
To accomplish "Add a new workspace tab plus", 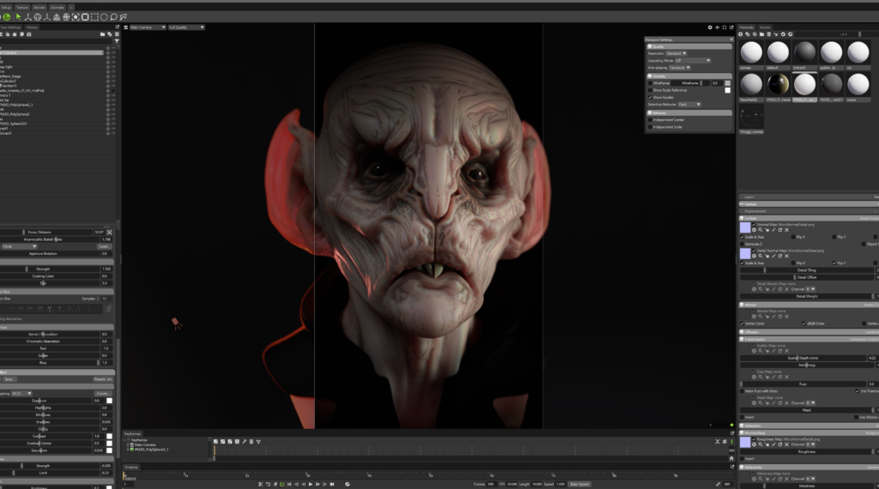I will pyautogui.click(x=70, y=7).
